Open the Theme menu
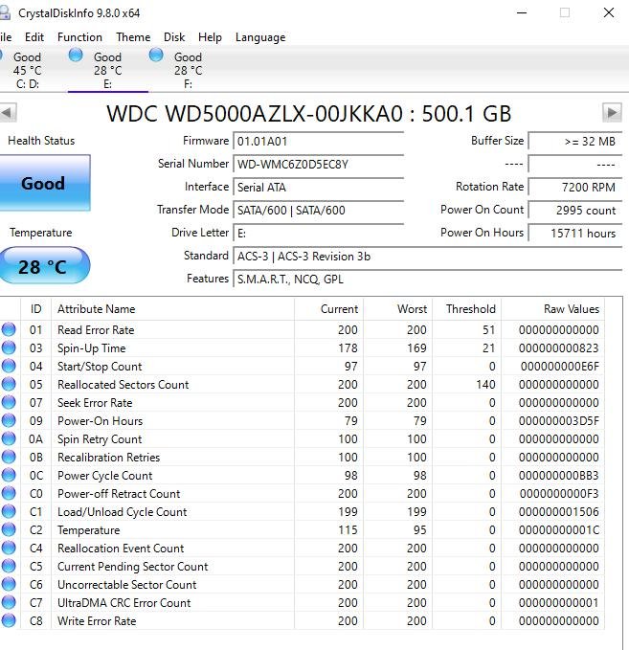The height and width of the screenshot is (650, 629). click(133, 37)
